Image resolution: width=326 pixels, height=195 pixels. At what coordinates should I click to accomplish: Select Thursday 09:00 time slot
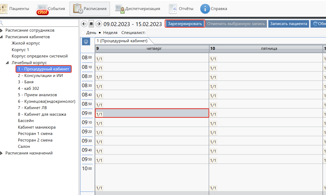pyautogui.click(x=152, y=113)
